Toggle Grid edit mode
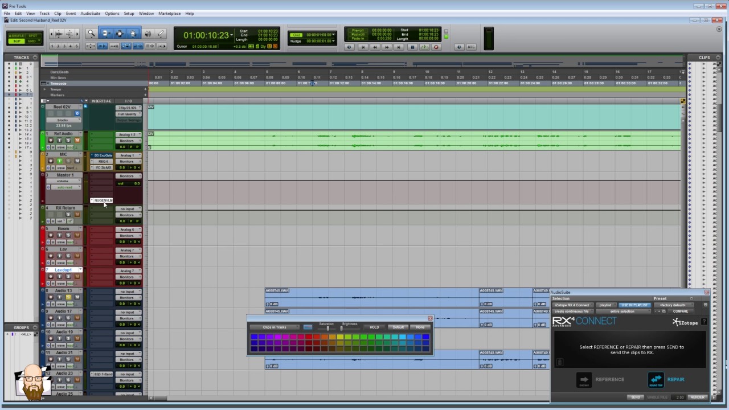 (x=31, y=41)
